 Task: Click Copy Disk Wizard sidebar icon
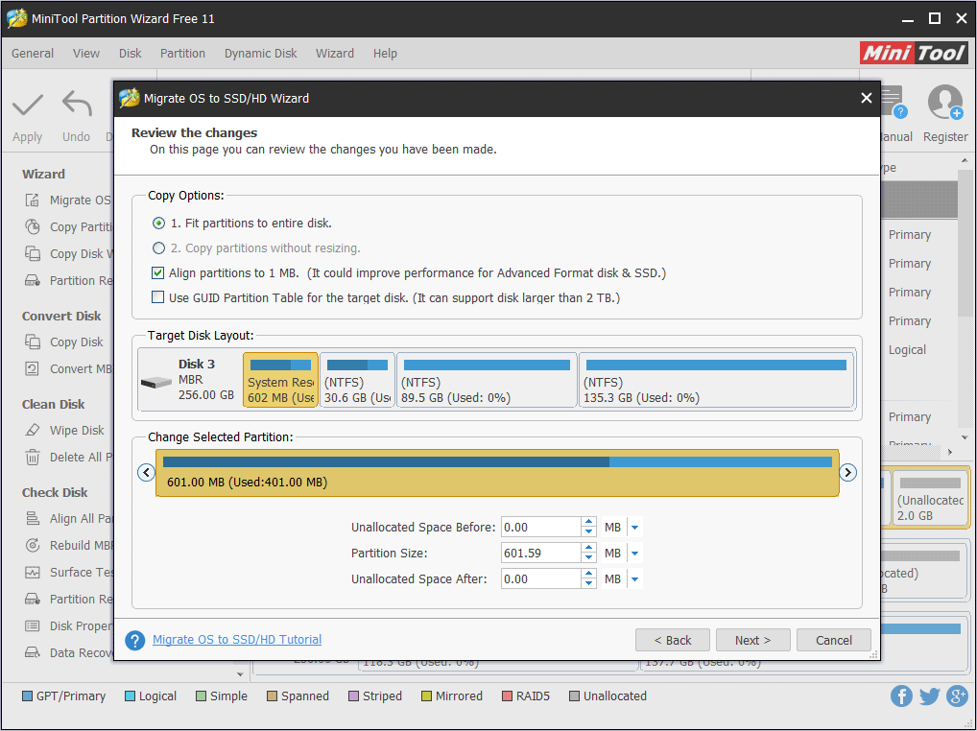pyautogui.click(x=33, y=253)
